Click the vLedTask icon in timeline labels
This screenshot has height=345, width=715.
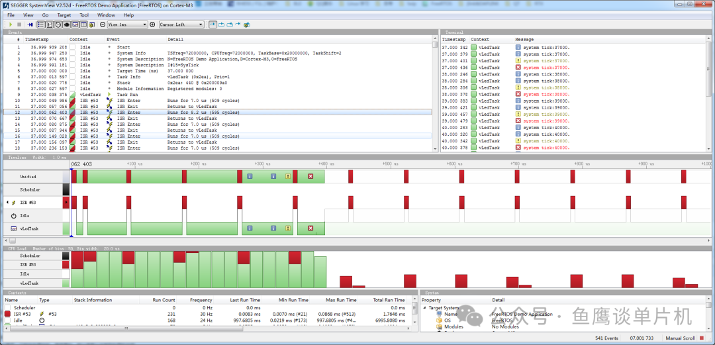[14, 228]
